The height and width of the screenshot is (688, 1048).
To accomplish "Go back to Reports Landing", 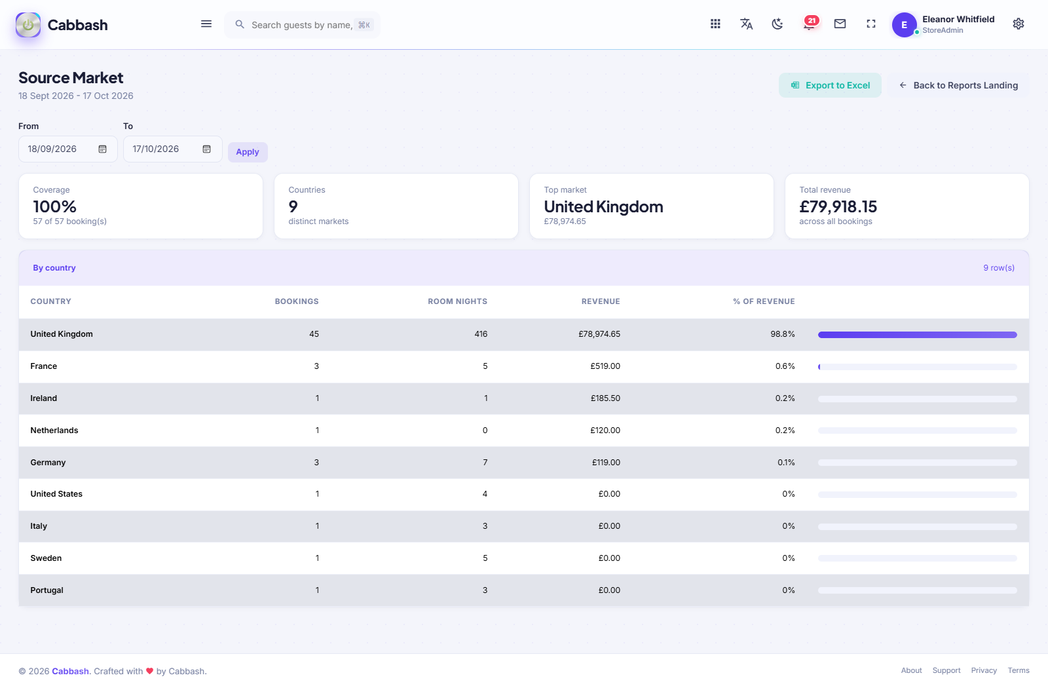I will tap(958, 85).
